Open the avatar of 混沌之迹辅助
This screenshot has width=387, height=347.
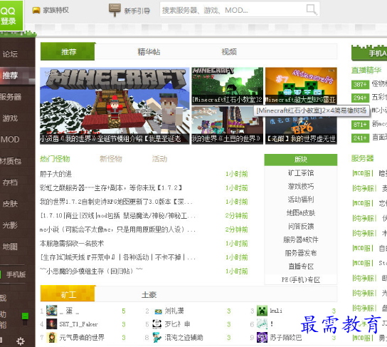pos(157,337)
